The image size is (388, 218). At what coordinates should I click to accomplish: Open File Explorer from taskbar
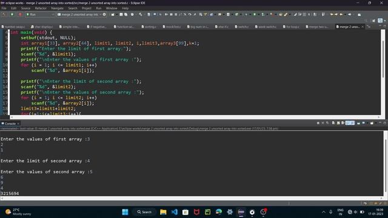pos(163,212)
